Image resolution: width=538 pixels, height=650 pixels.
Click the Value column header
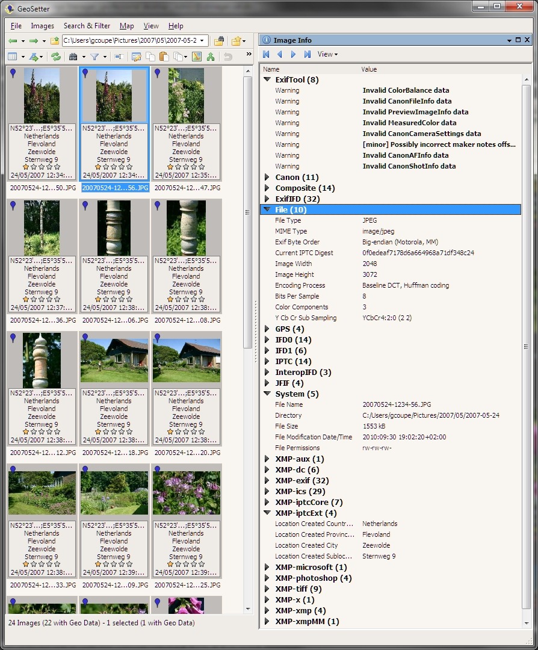tap(369, 69)
